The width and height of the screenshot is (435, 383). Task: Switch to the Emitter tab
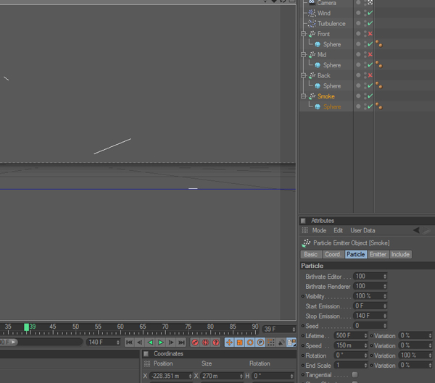click(378, 255)
